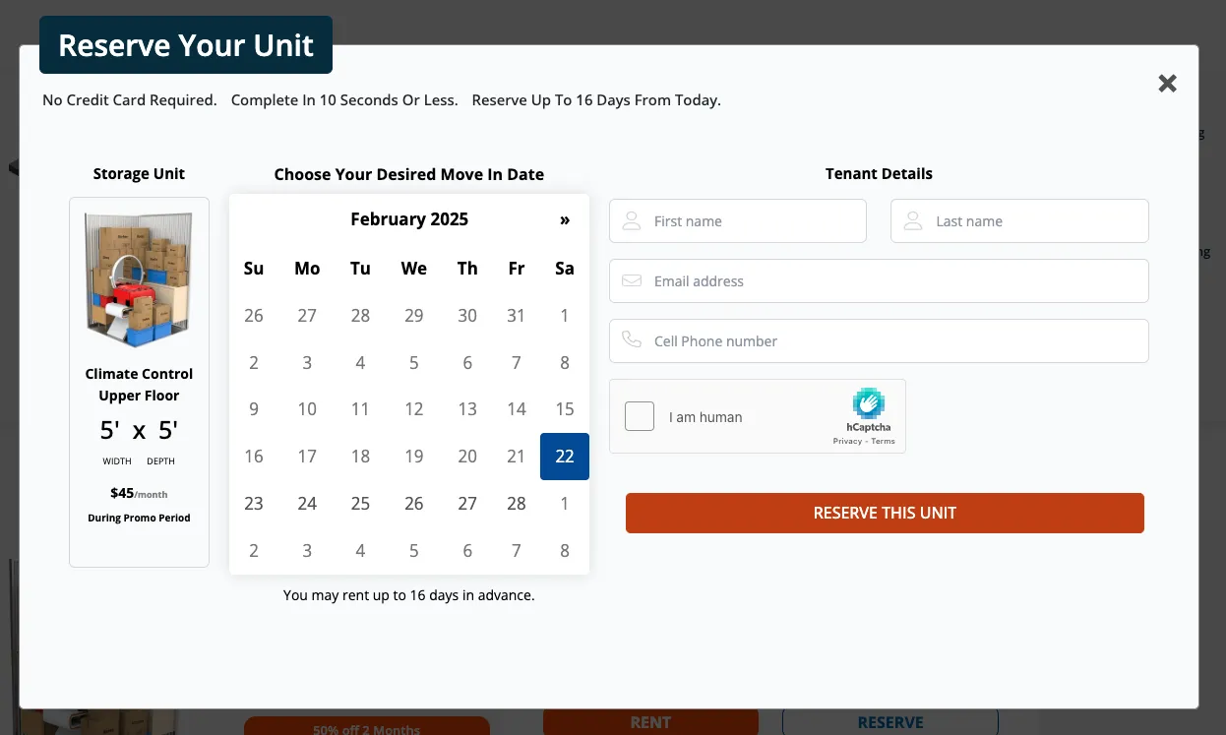
Task: Choose February 12 in the calendar
Action: (x=414, y=409)
